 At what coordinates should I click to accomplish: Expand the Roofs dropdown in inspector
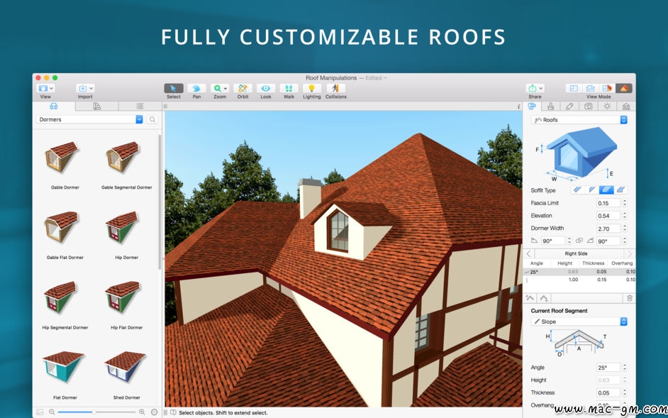click(x=623, y=120)
